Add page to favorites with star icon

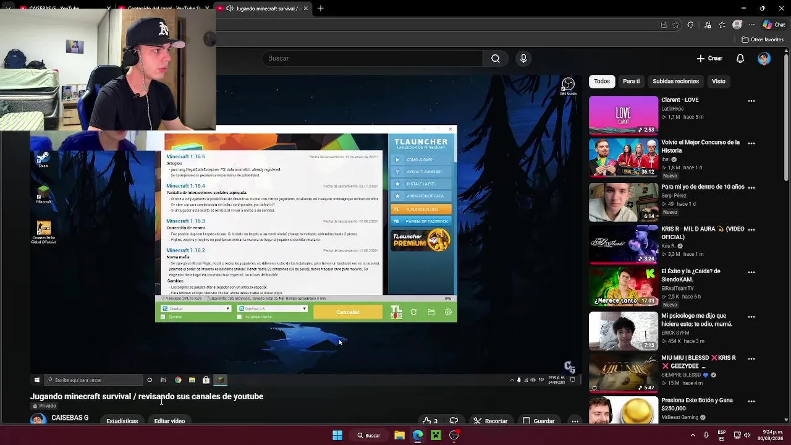click(x=676, y=25)
